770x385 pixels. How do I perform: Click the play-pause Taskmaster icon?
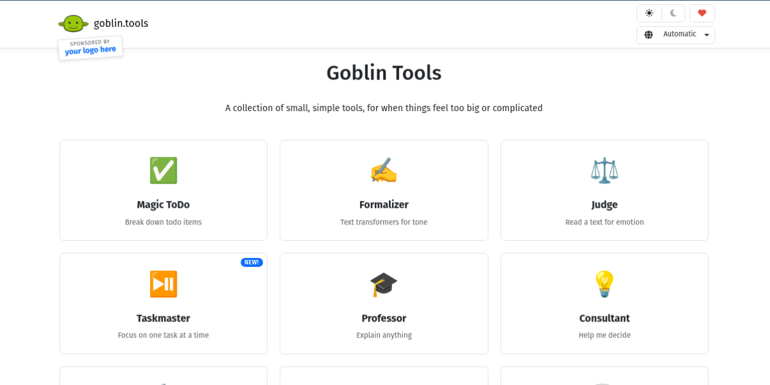[x=164, y=284]
